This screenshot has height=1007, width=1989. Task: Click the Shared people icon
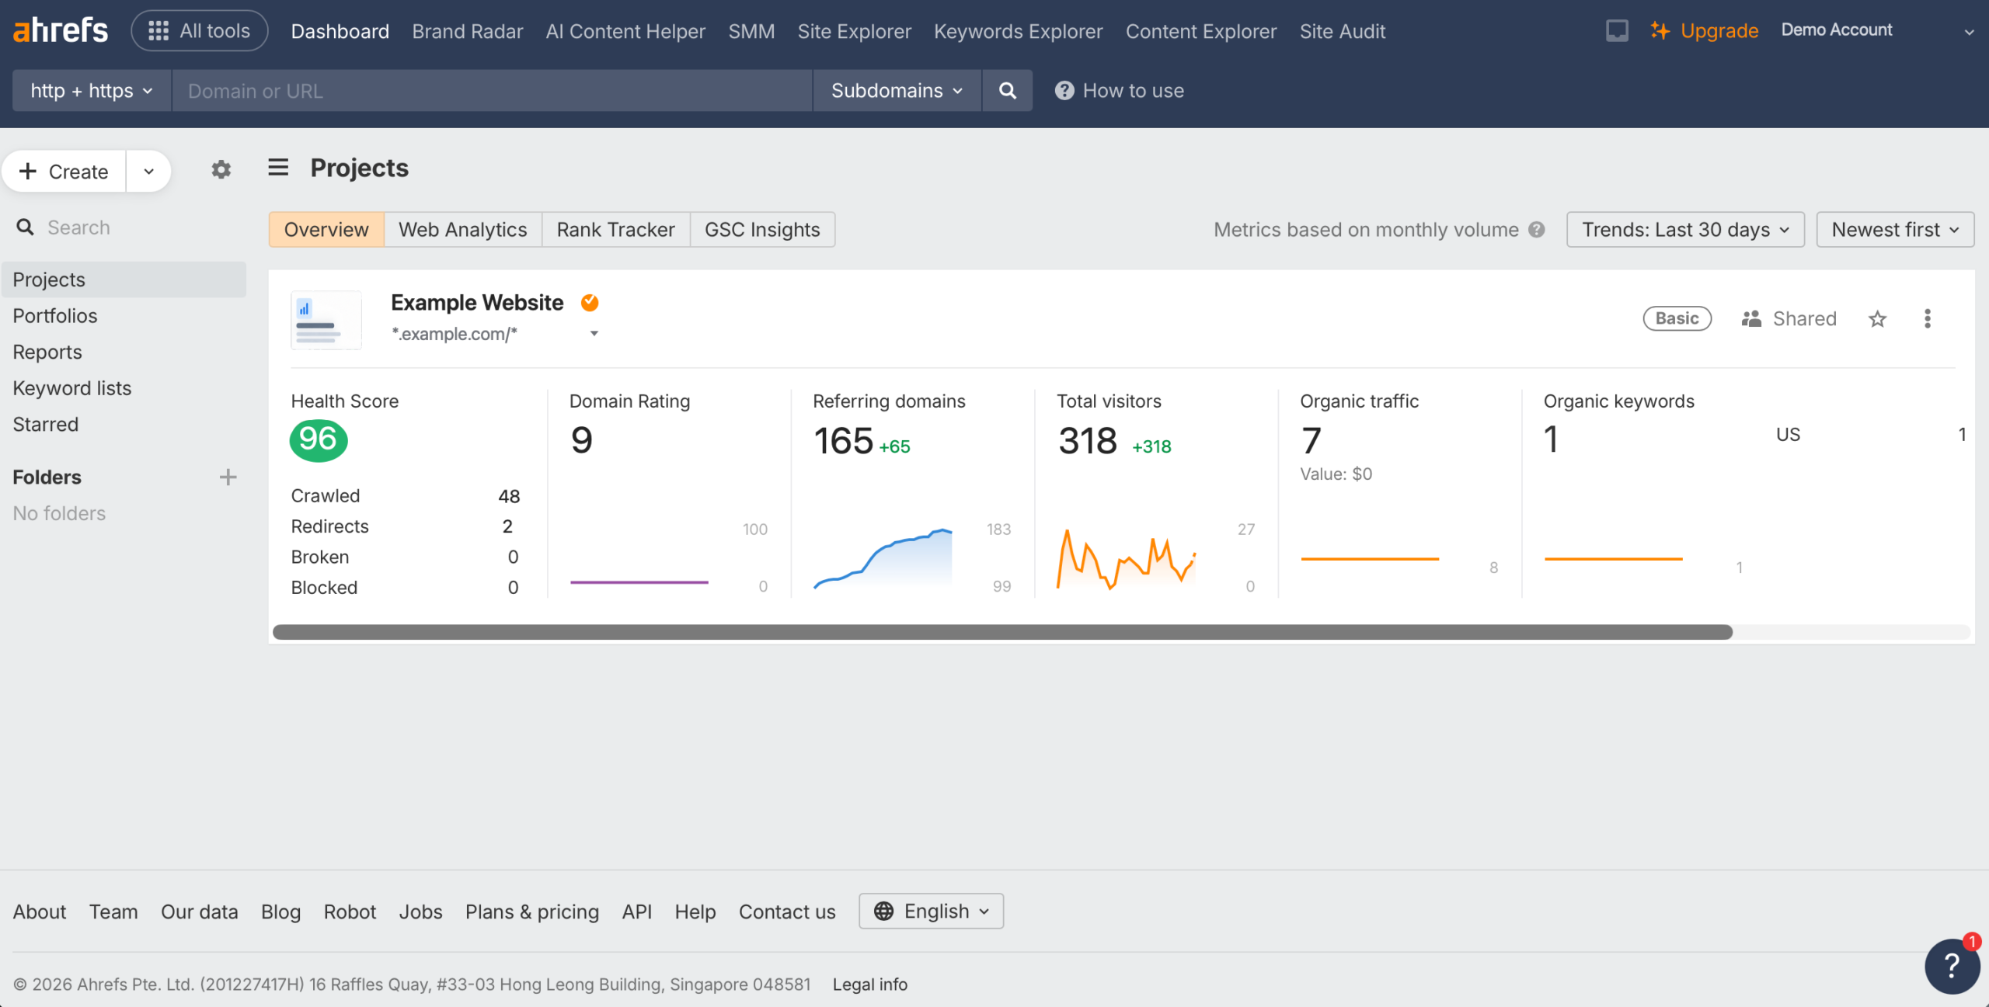pyautogui.click(x=1751, y=319)
